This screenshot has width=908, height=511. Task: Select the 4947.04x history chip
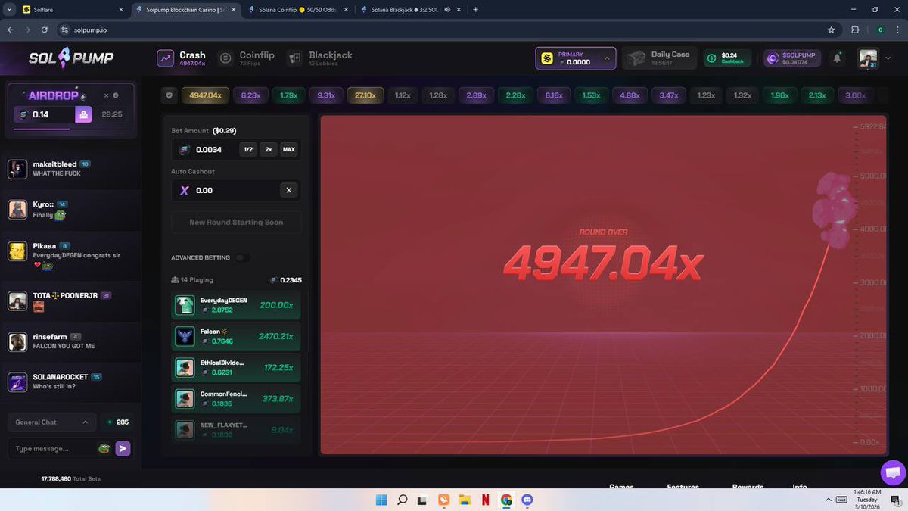coord(205,95)
